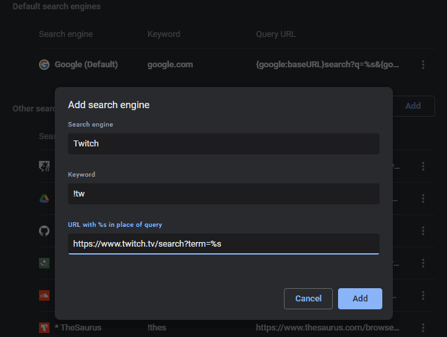Cancel the Add search engine dialog

coord(308,298)
